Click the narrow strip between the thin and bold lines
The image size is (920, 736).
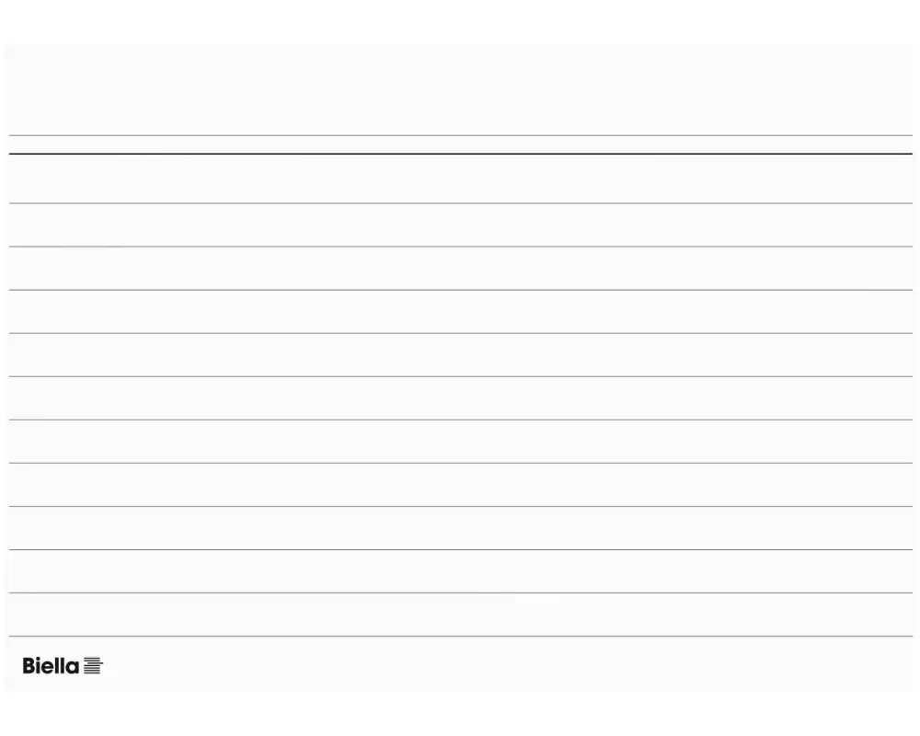pos(460,145)
